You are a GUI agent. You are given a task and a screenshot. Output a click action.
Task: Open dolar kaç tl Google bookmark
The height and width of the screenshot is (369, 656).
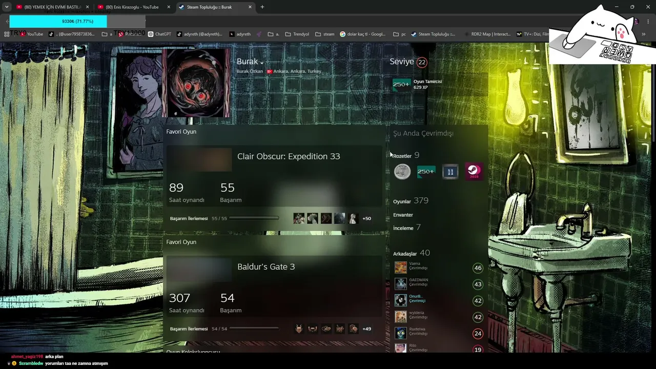[362, 34]
